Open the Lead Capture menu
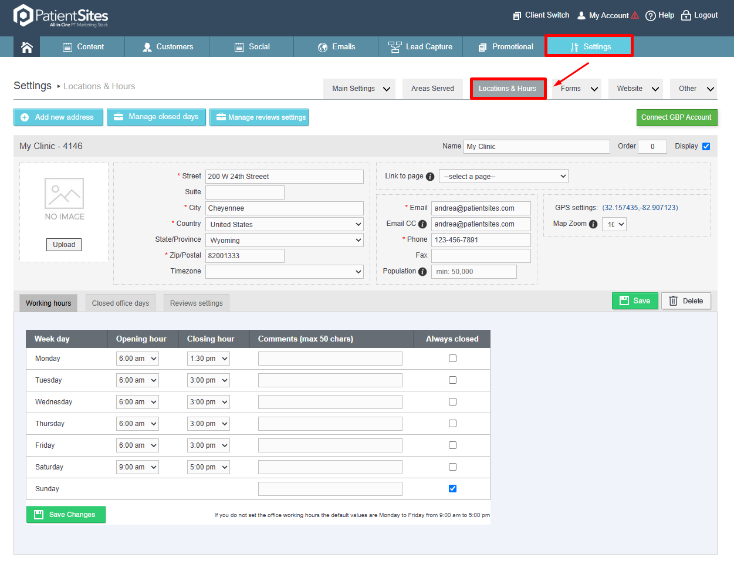The width and height of the screenshot is (734, 571). [x=421, y=47]
